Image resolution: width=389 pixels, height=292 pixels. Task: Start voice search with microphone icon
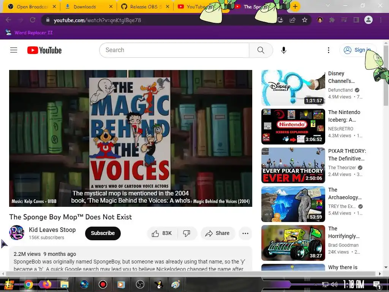283,50
